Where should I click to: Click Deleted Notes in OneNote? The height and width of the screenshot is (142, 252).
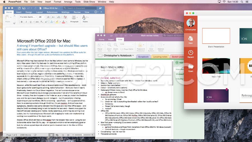tap(160, 47)
